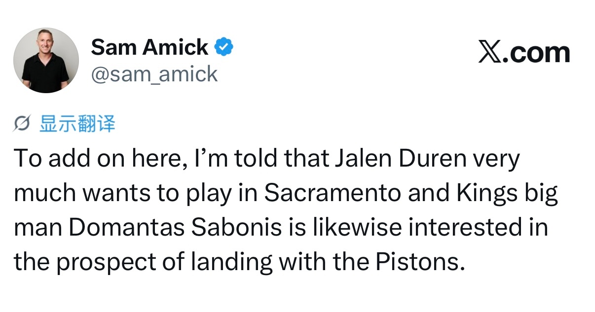Click the word "interested" in the tweet
The image size is (595, 312).
point(469,228)
